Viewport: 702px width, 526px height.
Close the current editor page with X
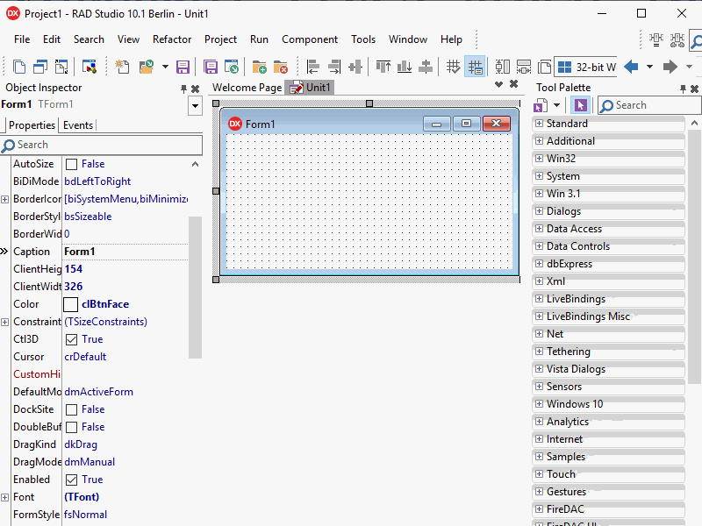point(514,84)
